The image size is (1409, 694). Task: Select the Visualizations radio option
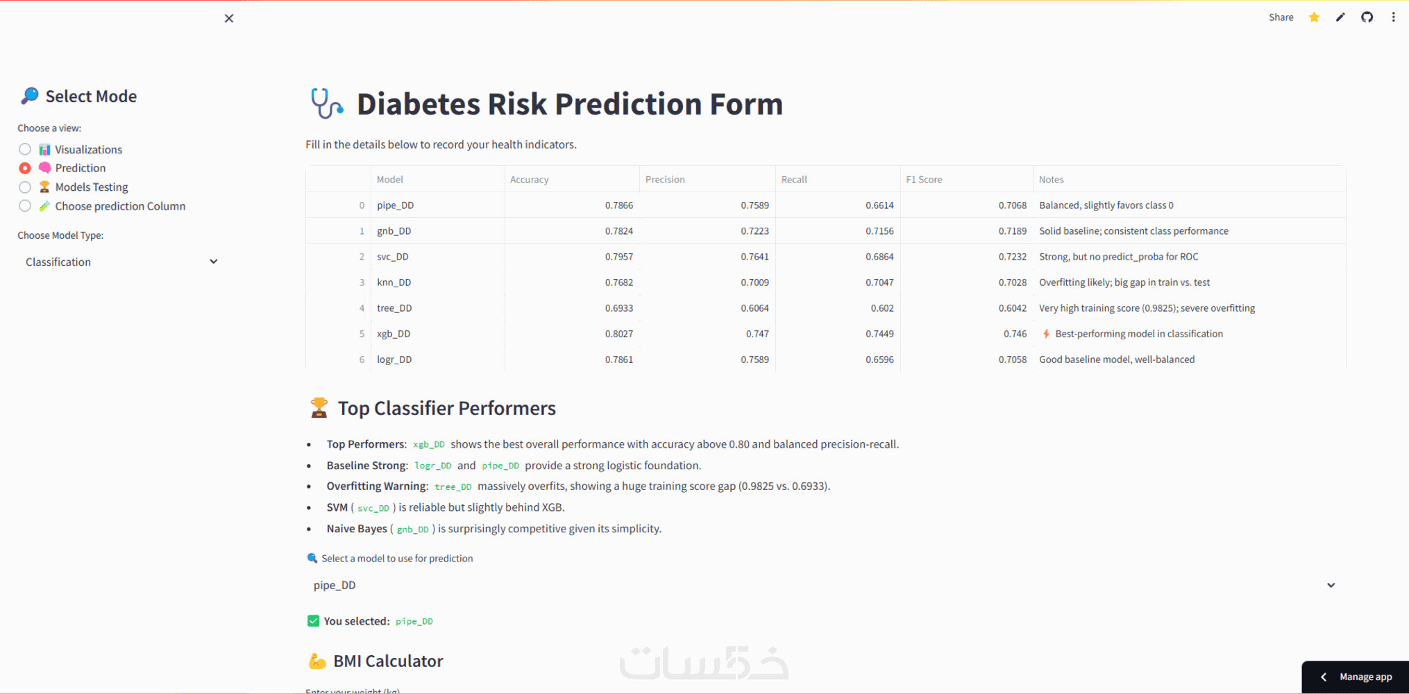pyautogui.click(x=25, y=149)
